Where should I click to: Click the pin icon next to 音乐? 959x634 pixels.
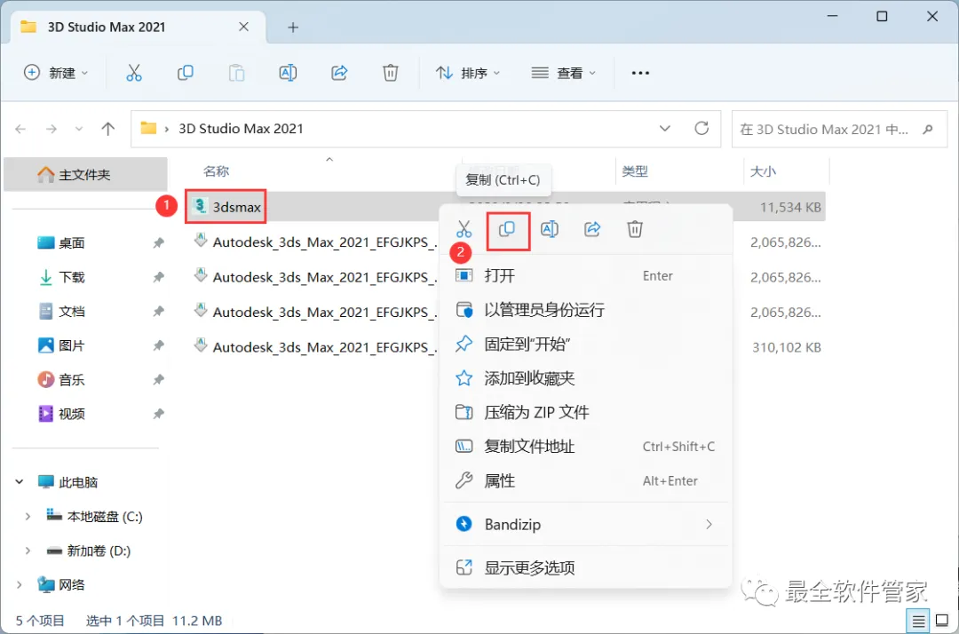(158, 380)
